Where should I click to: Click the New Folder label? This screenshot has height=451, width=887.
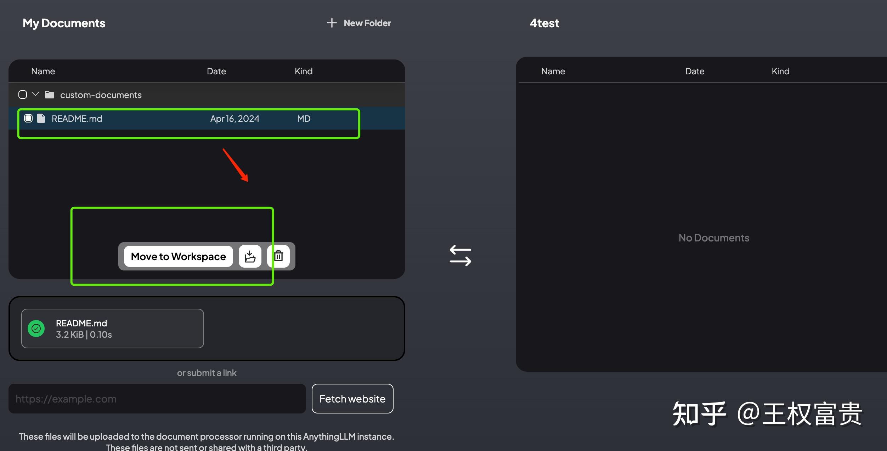[x=367, y=23]
